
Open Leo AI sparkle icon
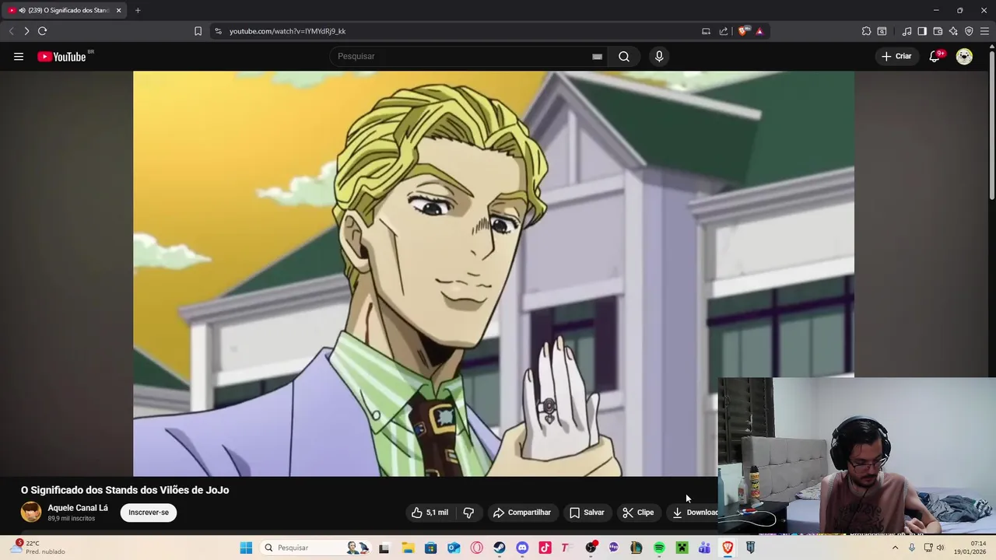(x=953, y=31)
